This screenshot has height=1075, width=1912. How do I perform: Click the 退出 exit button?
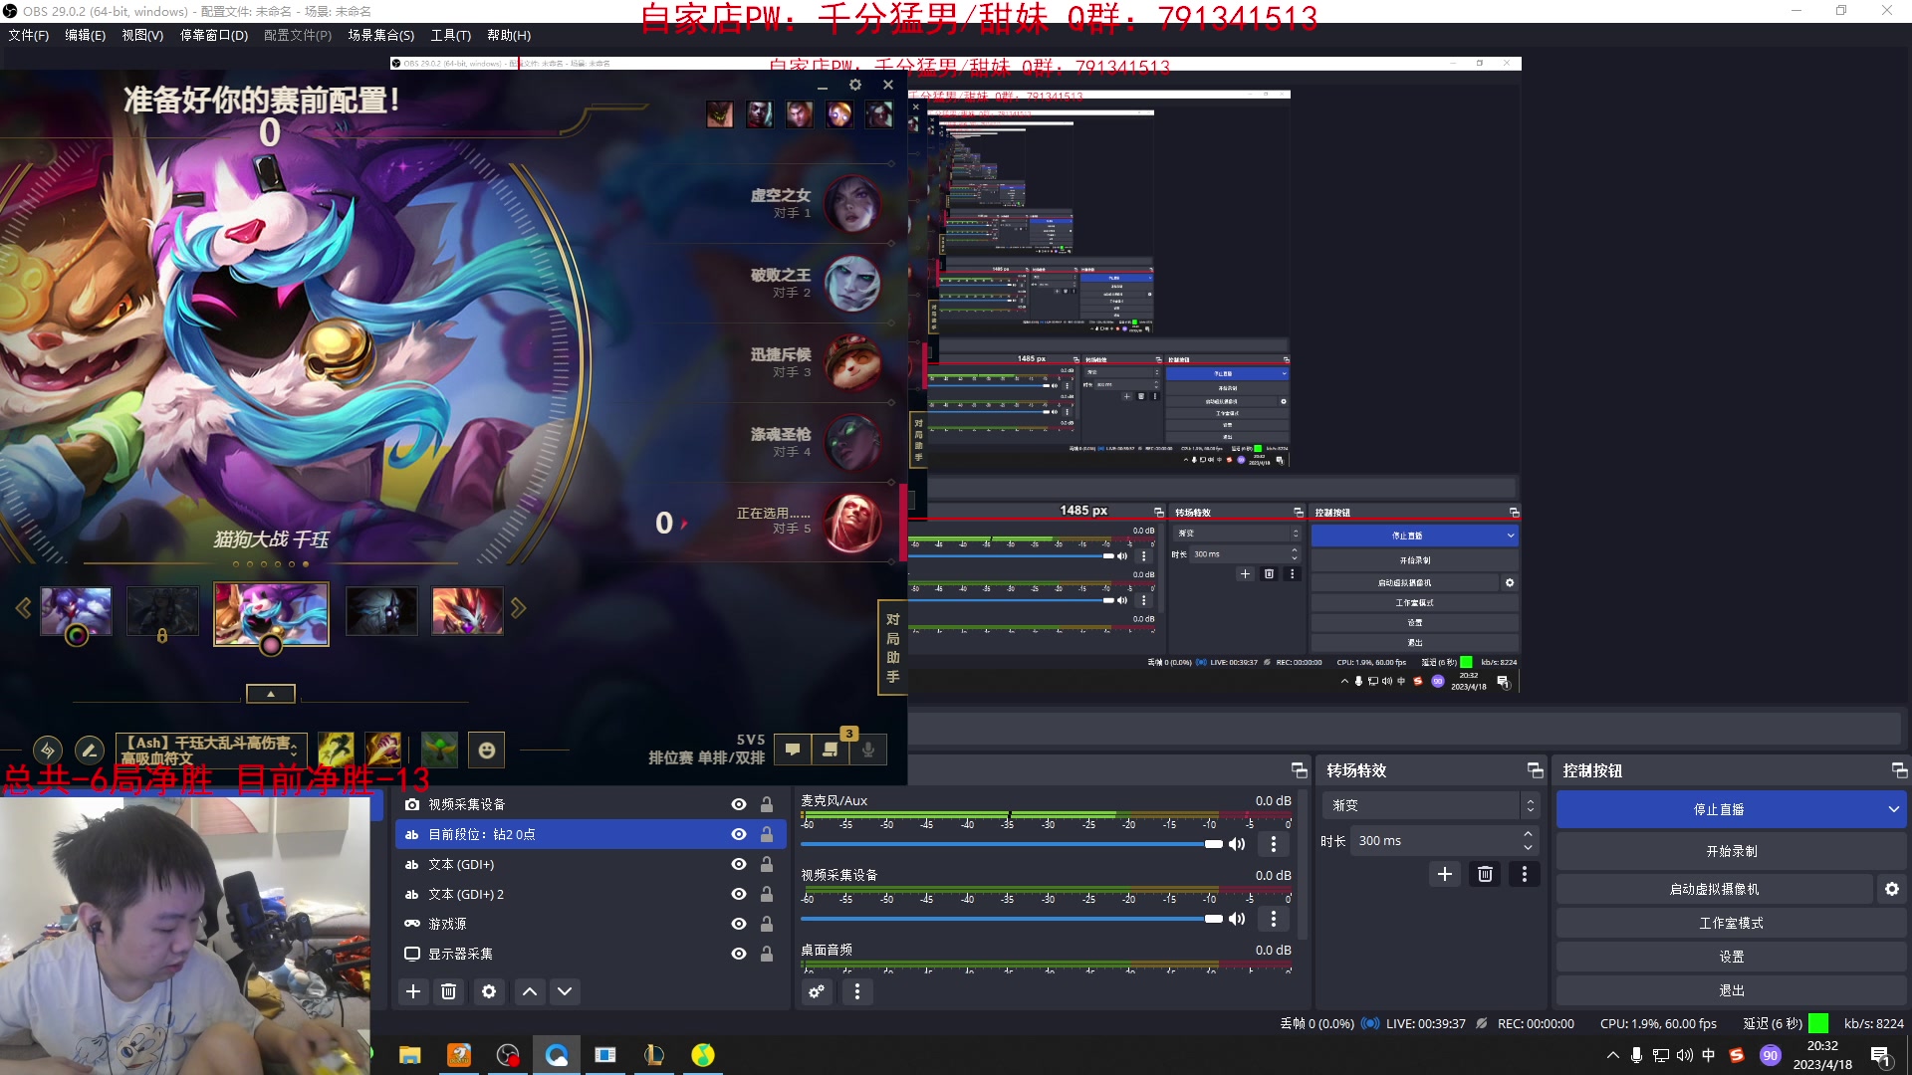point(1732,990)
